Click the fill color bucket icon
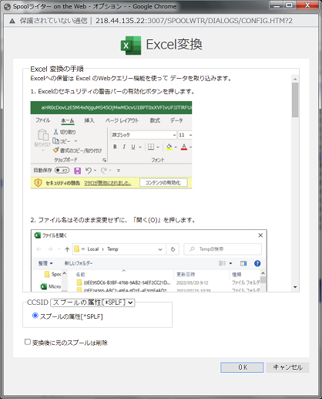 pos(169,147)
